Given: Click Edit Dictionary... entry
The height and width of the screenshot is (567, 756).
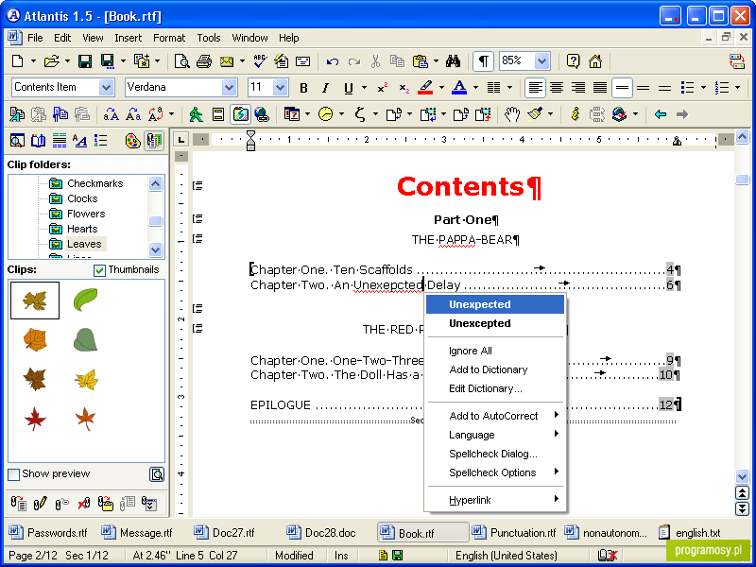Looking at the screenshot, I should [x=495, y=388].
